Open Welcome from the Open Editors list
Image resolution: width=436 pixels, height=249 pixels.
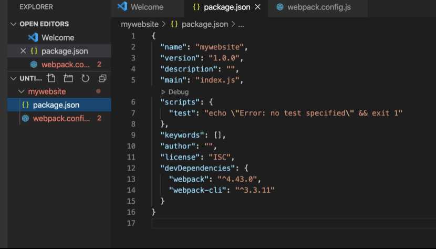tap(58, 37)
